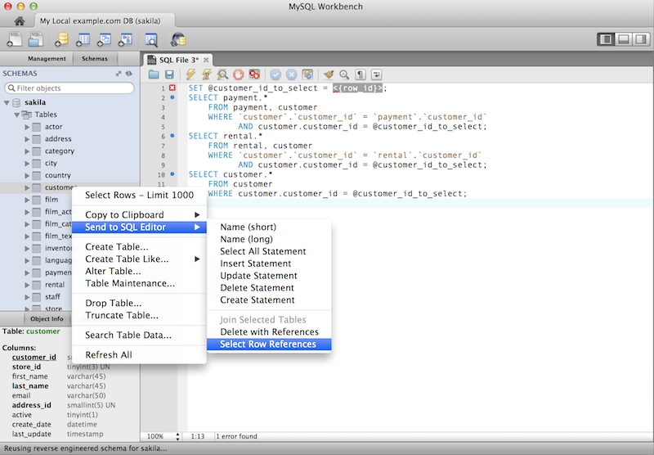
Task: Click the Home screen icon
Action: 19,20
